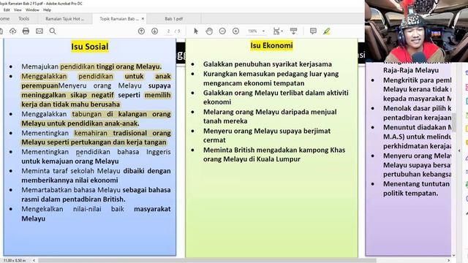This screenshot has width=468, height=263.
Task: Click the vertical scrollbar down arrow
Action: click(453, 255)
